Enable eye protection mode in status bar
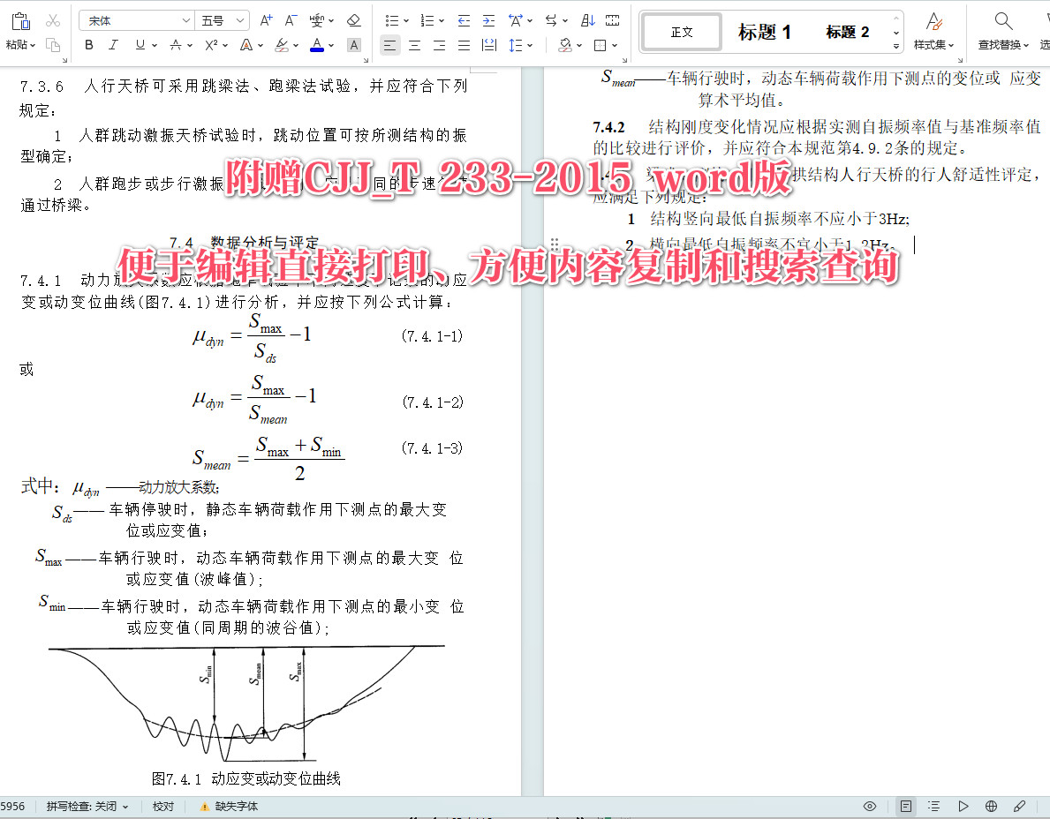Viewport: 1050px width, 819px height. coord(870,806)
